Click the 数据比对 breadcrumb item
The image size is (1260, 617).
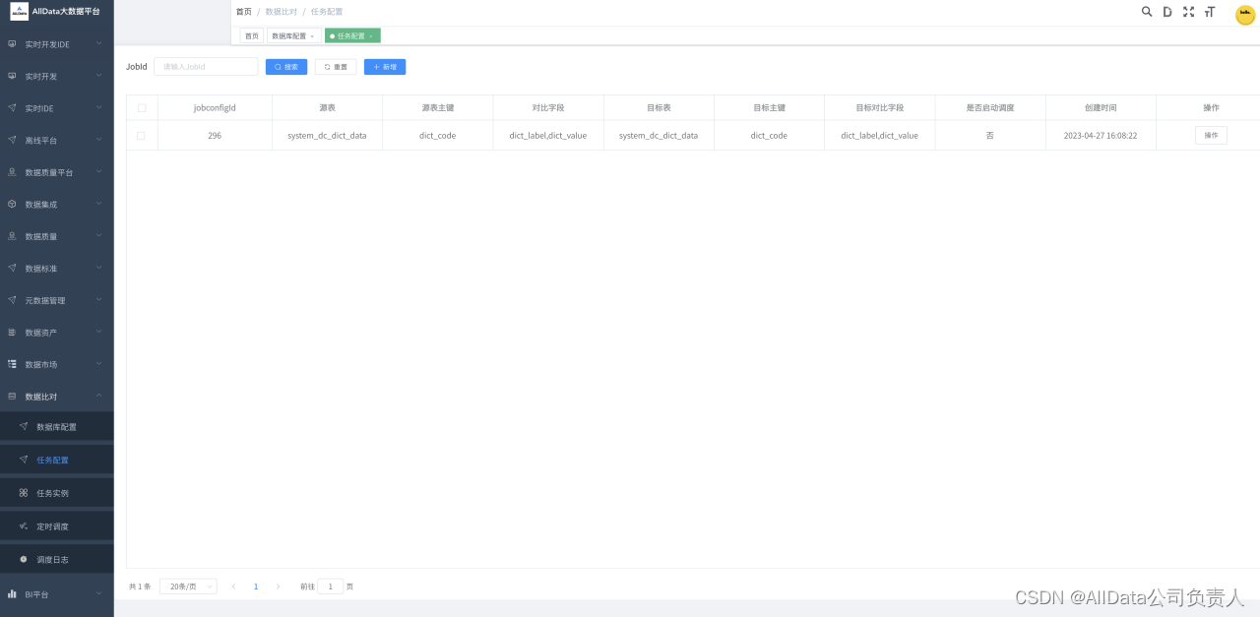click(x=282, y=12)
